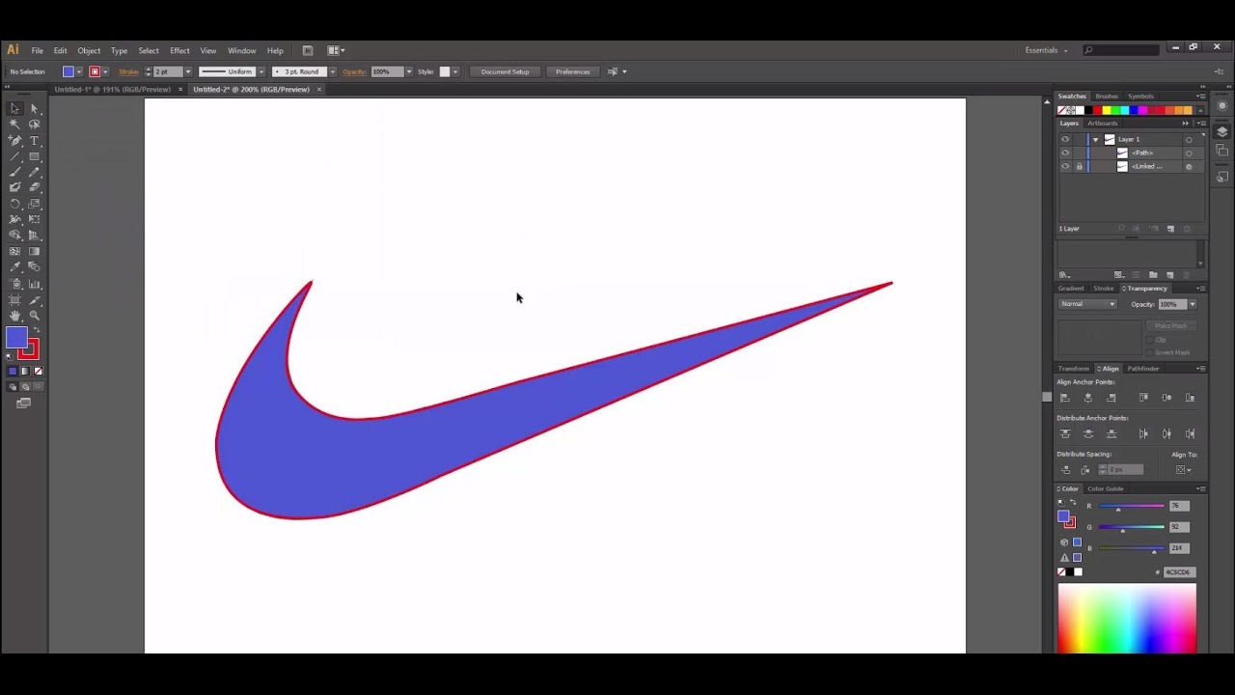Click horizontal align center in Align panel
This screenshot has height=695, width=1235.
point(1088,397)
